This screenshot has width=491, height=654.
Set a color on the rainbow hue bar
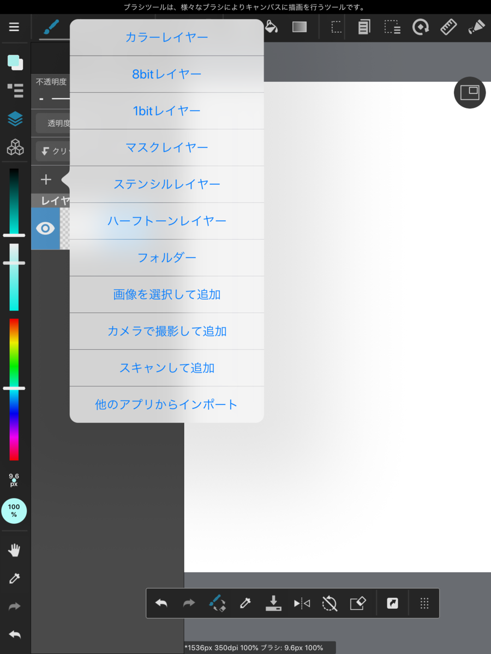point(14,389)
